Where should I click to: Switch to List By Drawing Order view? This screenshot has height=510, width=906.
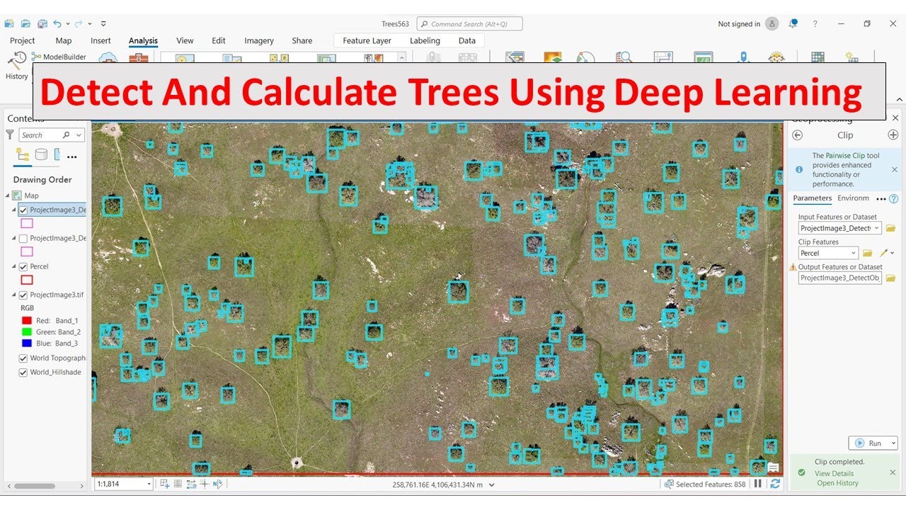23,155
